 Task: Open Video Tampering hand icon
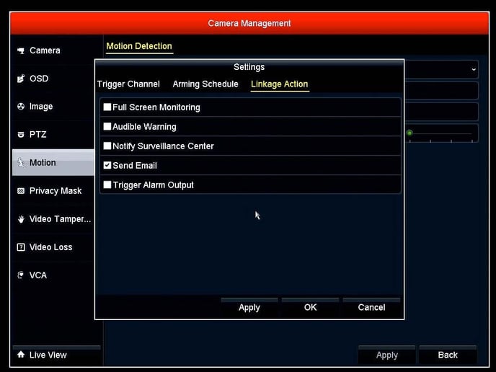tap(21, 219)
